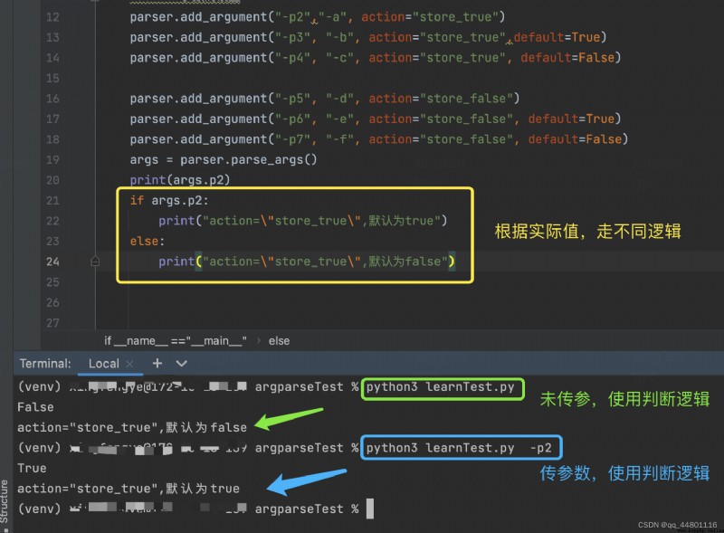Click the if __name__=="__main__" breadcrumb

pos(175,341)
